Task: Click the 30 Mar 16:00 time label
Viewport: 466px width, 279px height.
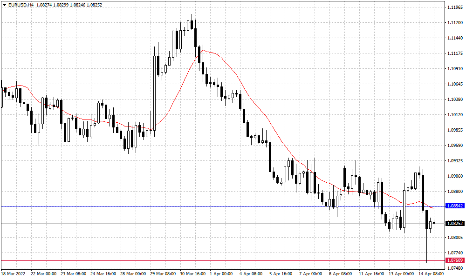Action: (x=192, y=274)
